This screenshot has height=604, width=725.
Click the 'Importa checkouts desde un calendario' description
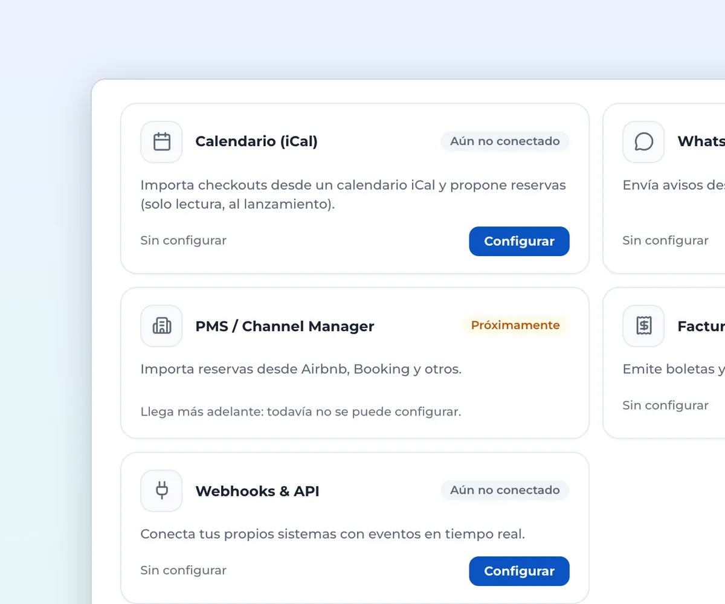[x=353, y=194]
